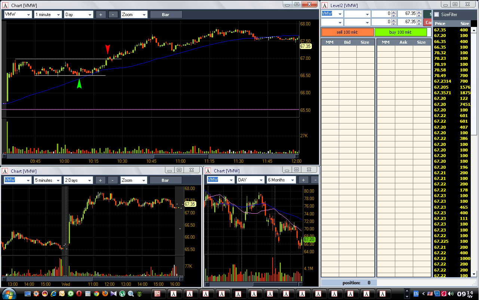The height and width of the screenshot is (300, 479).
Task: Click the Level2 window title icon
Action: [325, 5]
